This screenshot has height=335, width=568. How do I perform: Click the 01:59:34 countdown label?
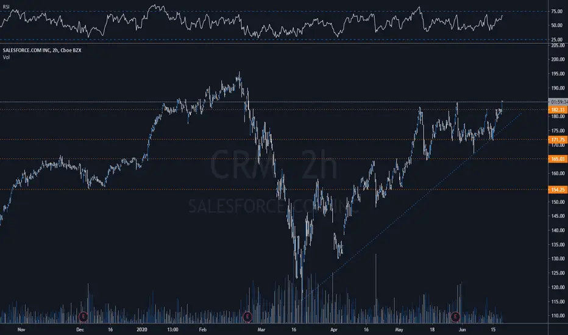(x=558, y=102)
